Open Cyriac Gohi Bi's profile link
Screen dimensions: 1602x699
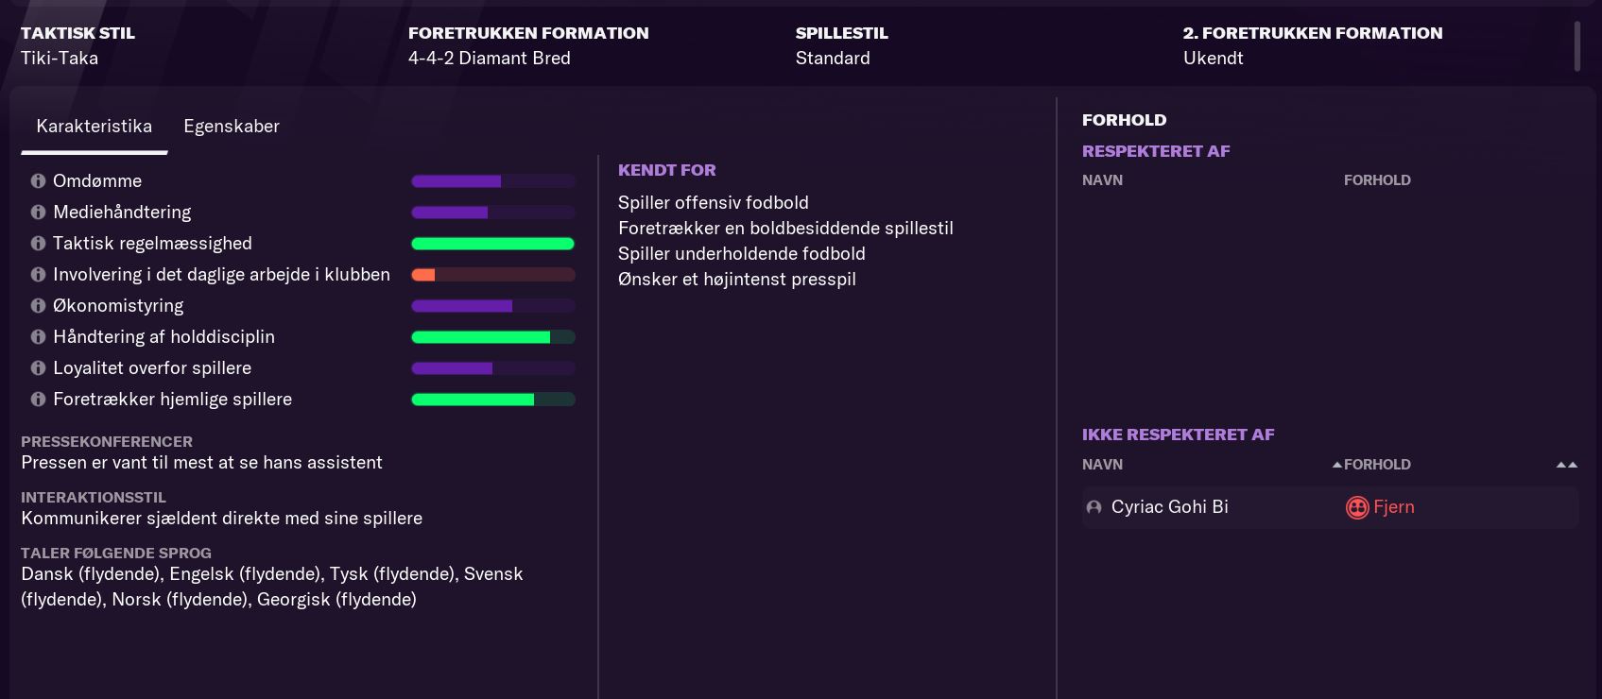coord(1169,507)
